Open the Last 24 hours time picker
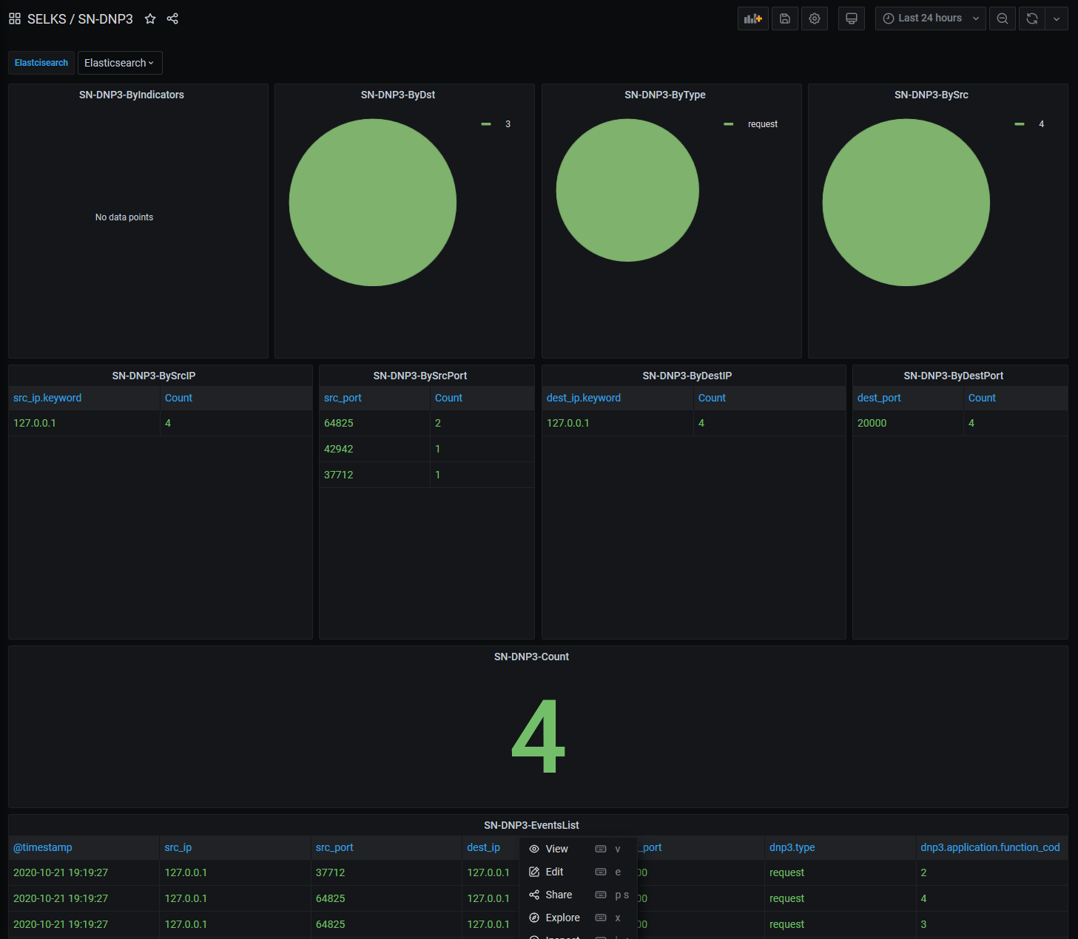This screenshot has width=1078, height=939. pyautogui.click(x=930, y=18)
